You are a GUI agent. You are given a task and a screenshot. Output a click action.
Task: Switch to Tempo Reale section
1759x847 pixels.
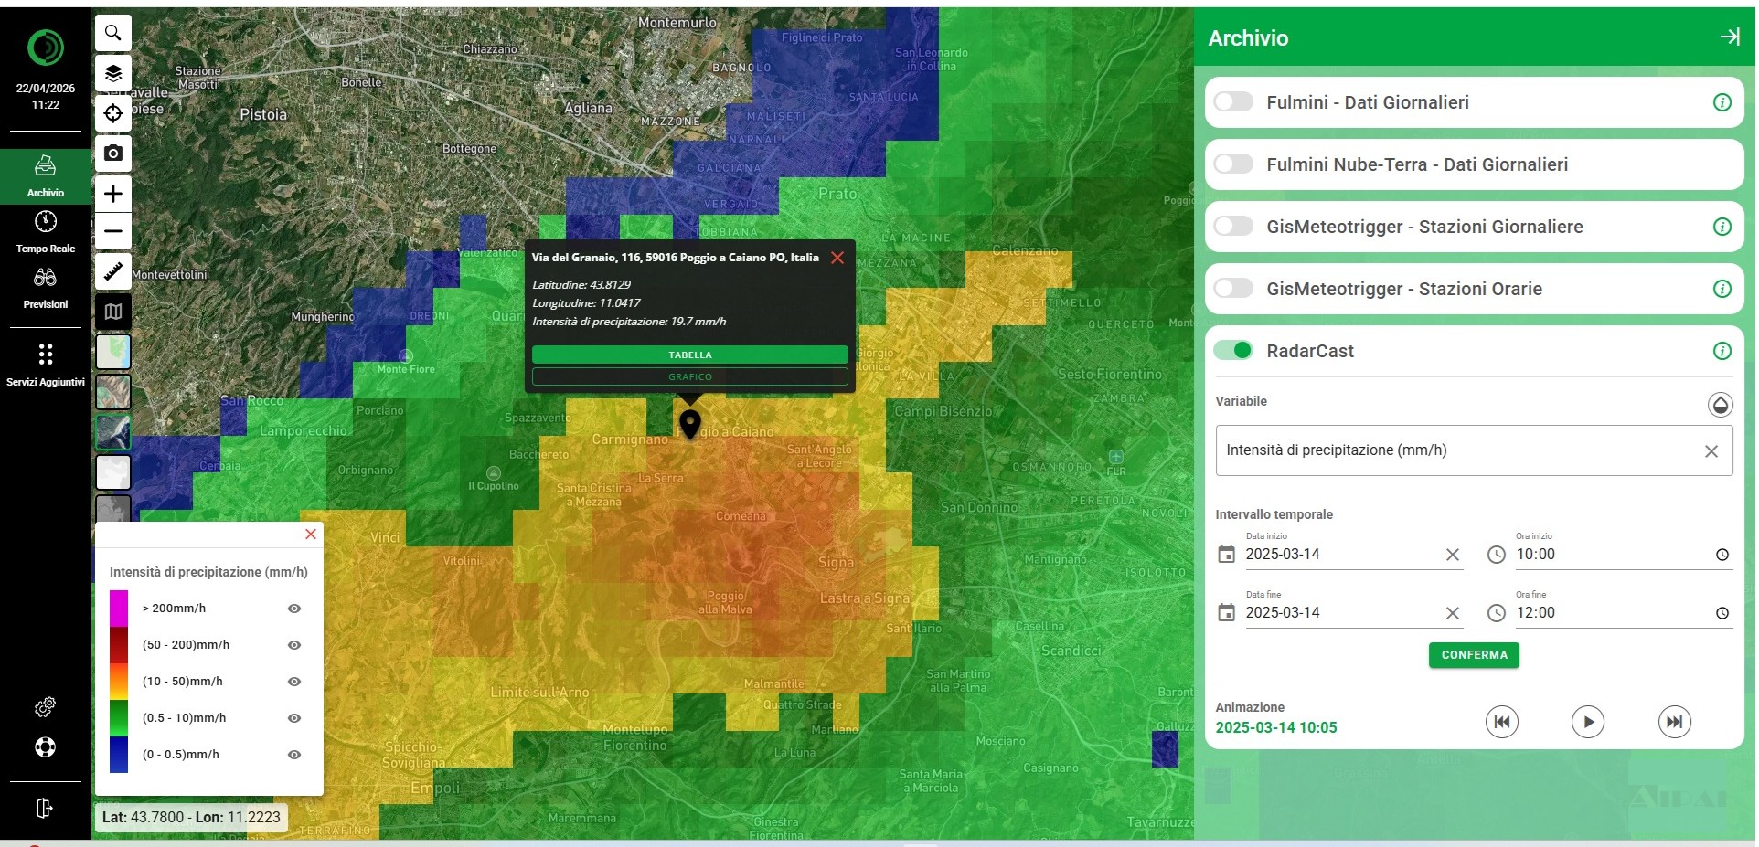coord(46,232)
